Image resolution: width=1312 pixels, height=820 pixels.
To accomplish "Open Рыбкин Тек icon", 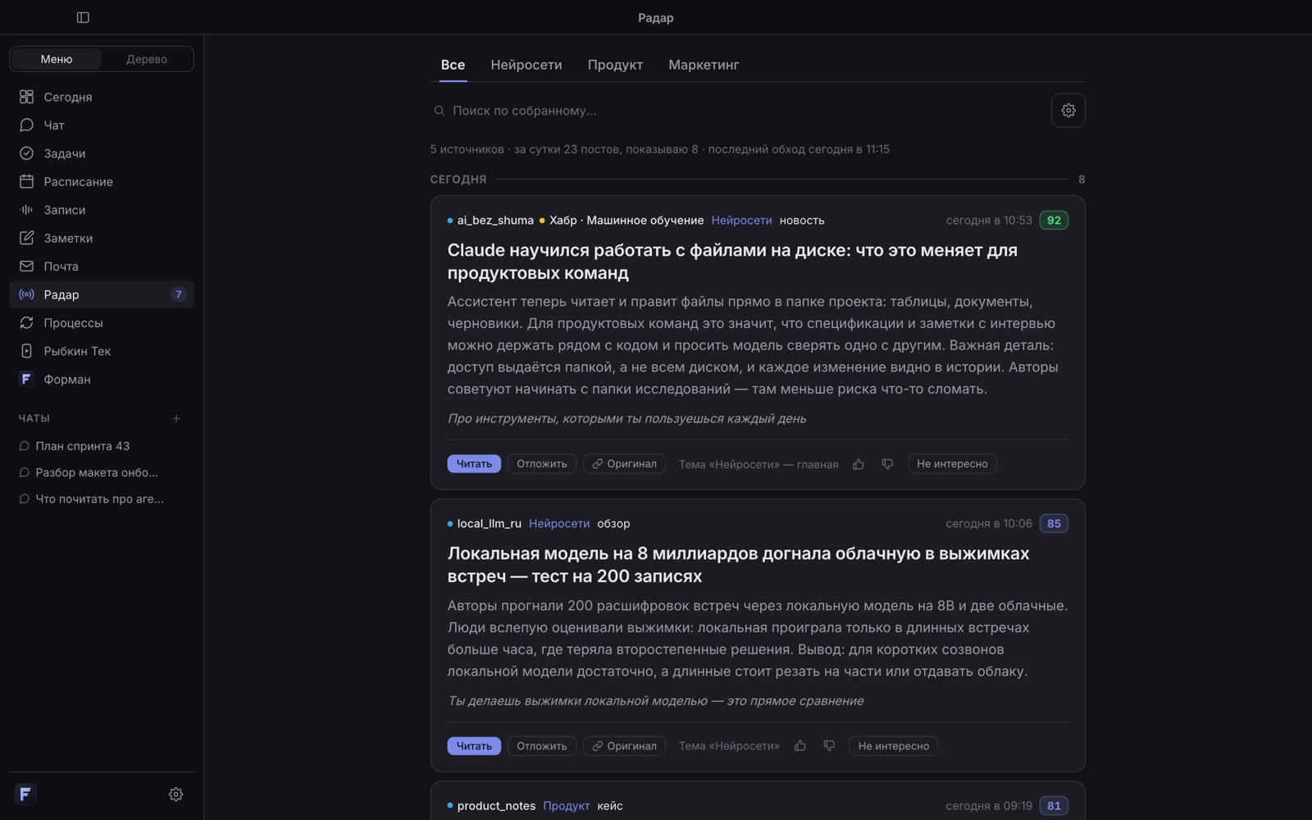I will coord(26,351).
